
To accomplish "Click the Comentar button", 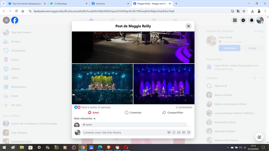I will pos(133,113).
